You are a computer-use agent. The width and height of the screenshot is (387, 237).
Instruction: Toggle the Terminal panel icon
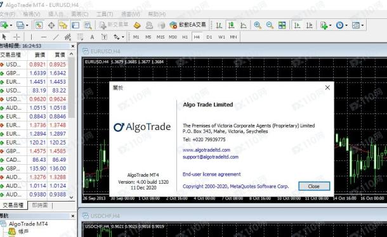click(75, 25)
